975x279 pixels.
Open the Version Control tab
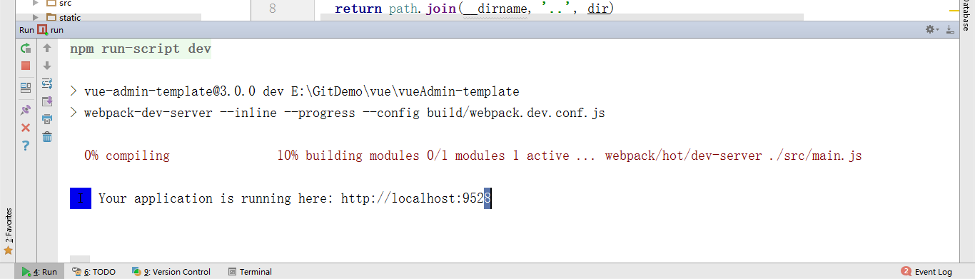(172, 271)
